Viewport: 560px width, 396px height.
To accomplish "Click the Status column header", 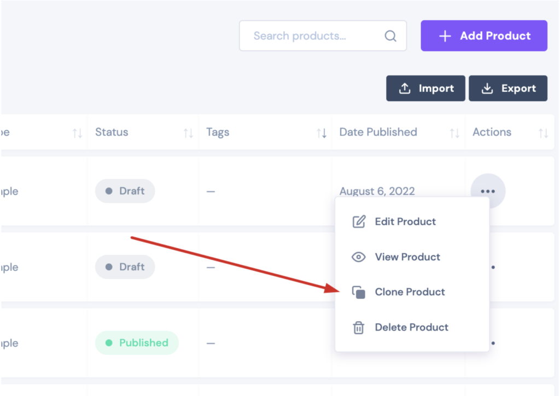I will (x=112, y=132).
